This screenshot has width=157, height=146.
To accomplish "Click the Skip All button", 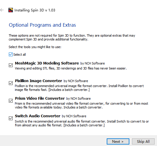I will [143, 141].
